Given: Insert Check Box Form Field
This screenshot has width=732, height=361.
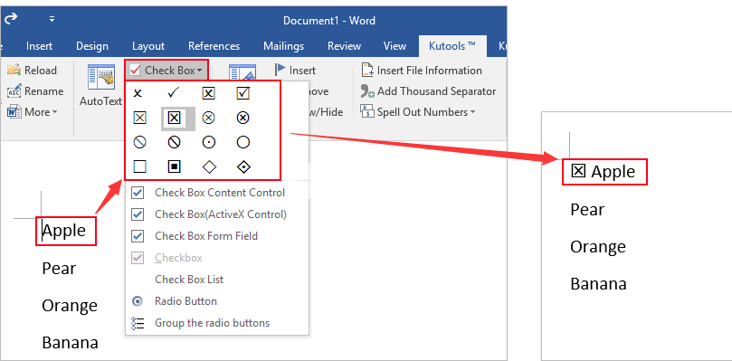Looking at the screenshot, I should [x=216, y=236].
